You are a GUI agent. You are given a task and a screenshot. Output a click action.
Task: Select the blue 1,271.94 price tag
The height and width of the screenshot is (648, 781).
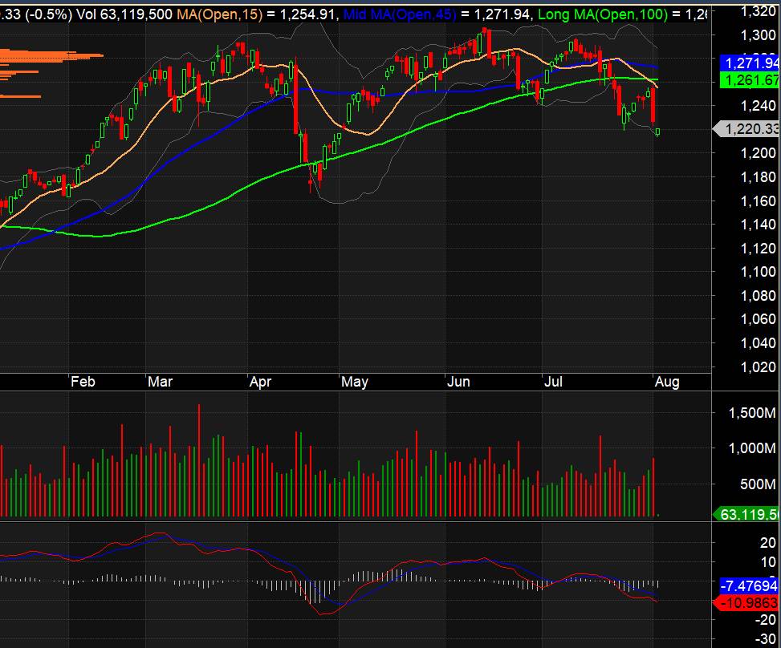[x=750, y=63]
